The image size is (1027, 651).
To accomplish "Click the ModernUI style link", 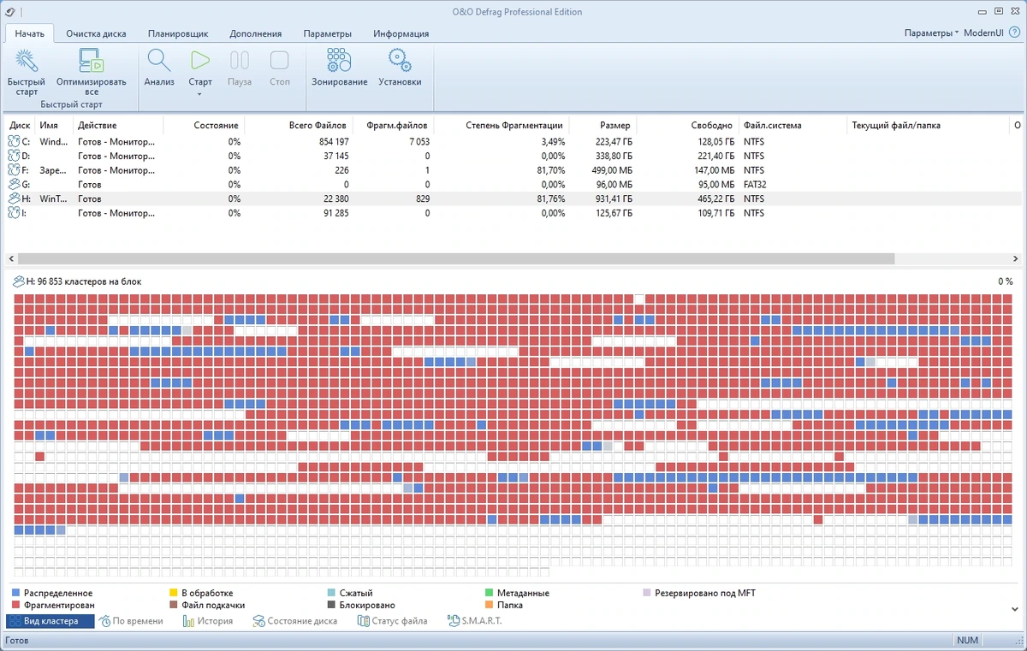I will pos(984,33).
